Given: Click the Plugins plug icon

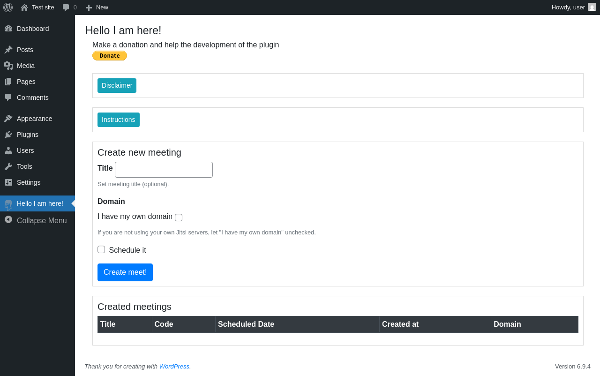Looking at the screenshot, I should (x=8, y=135).
